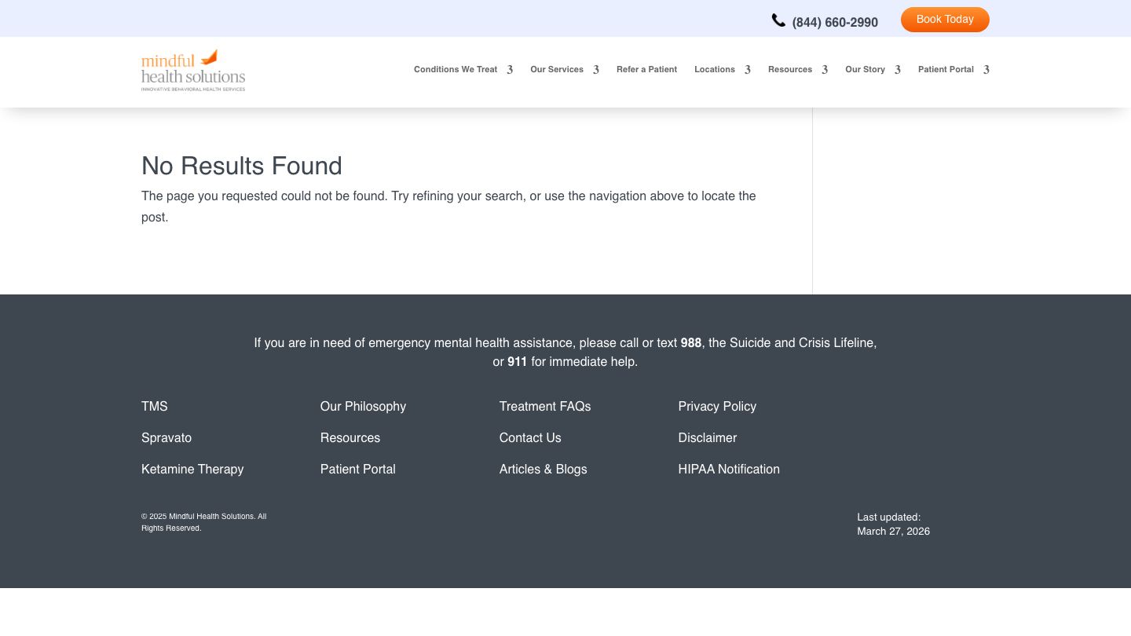Expand the Our Story dropdown arrow
Image resolution: width=1131 pixels, height=636 pixels.
coord(898,70)
